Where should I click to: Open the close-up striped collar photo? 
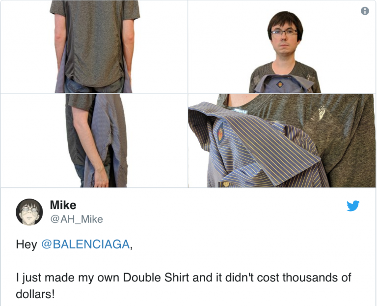pyautogui.click(x=282, y=141)
